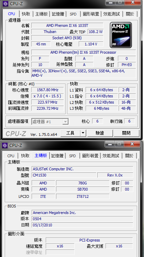Switch to the SPD tab in the mainboard window

[x=73, y=156]
